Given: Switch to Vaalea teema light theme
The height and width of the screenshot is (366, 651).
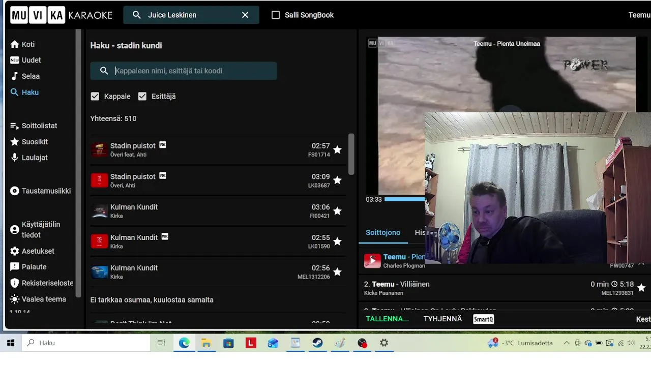Looking at the screenshot, I should 38,299.
